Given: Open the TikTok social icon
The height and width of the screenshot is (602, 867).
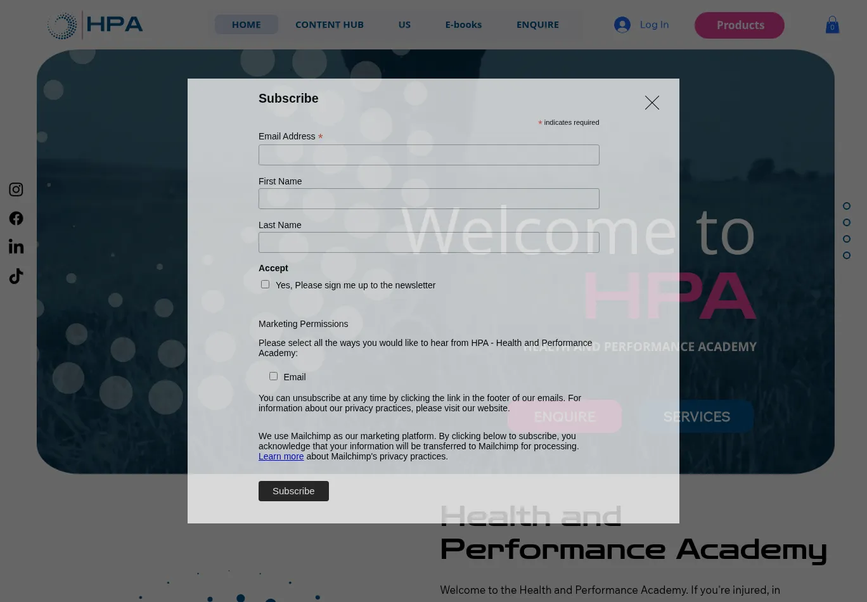Looking at the screenshot, I should click(x=16, y=276).
